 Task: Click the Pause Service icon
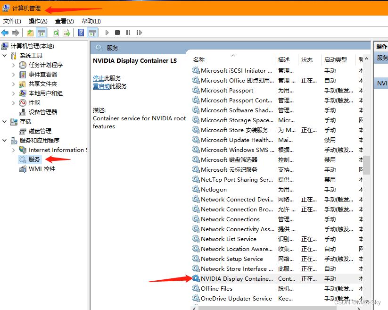[128, 33]
